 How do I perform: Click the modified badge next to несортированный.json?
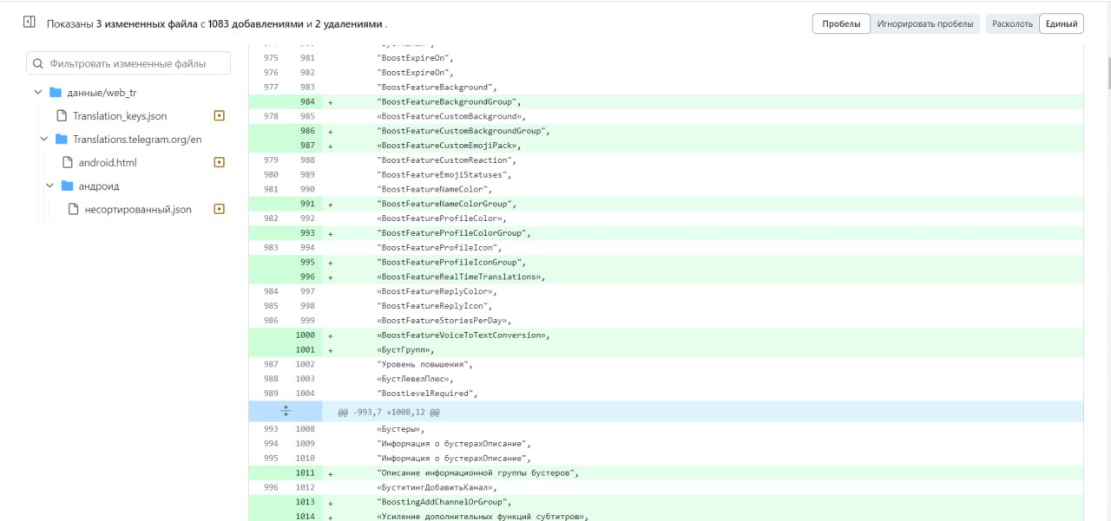coord(219,209)
